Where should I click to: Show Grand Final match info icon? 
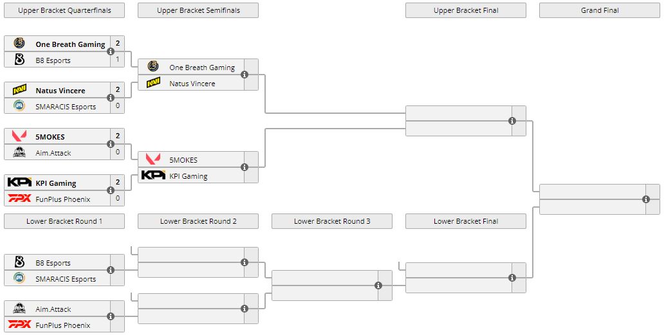[x=646, y=199]
